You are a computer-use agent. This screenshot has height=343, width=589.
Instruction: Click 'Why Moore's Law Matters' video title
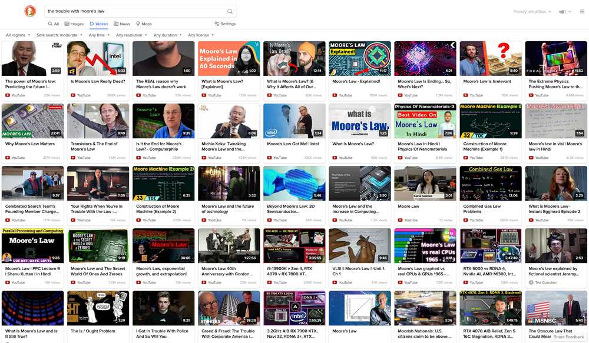pos(30,144)
